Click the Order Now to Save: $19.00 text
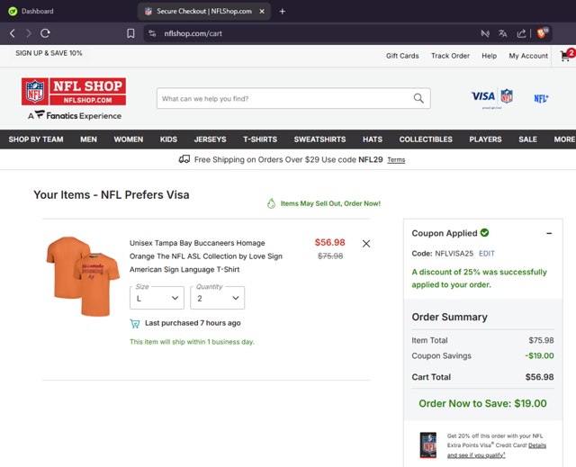 pos(482,403)
